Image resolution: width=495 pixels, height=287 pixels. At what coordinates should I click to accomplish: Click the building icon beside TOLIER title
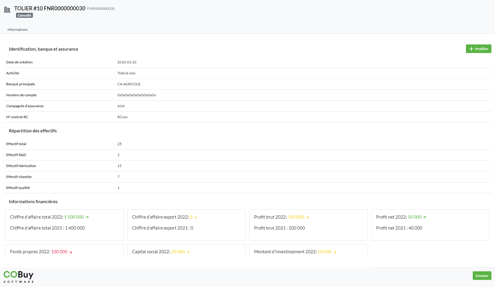pos(7,9)
